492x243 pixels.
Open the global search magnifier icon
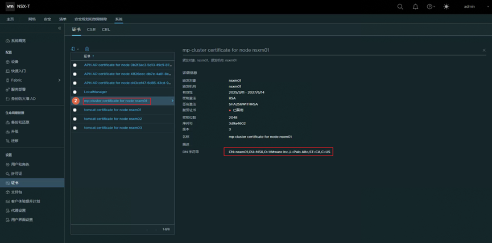point(400,7)
